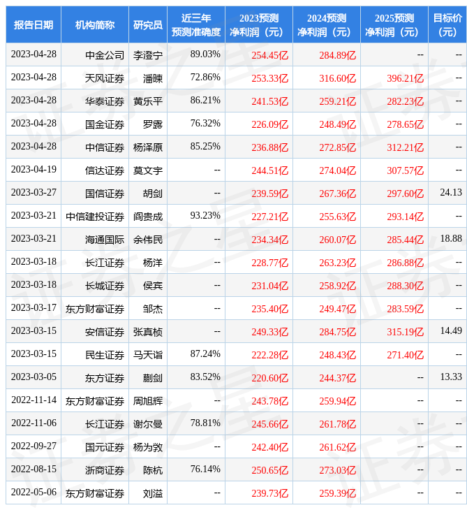Click accuracy value 86.21%

(x=205, y=100)
